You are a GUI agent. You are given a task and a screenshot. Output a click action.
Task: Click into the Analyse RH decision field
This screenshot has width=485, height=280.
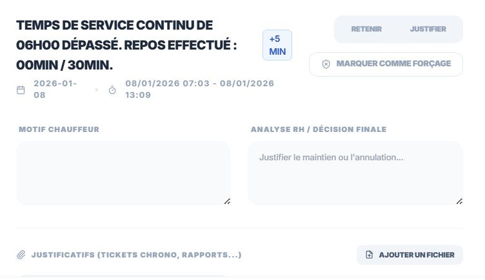click(355, 173)
